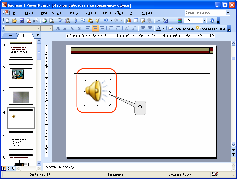The height and width of the screenshot is (179, 237).
Task: Run the ABC spelling check
Action: pos(60,20)
